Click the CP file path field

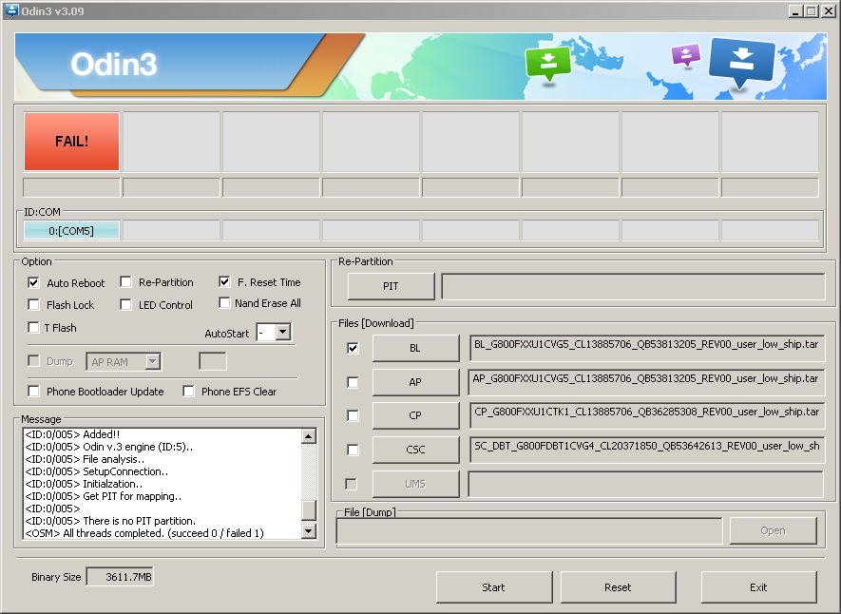[646, 415]
